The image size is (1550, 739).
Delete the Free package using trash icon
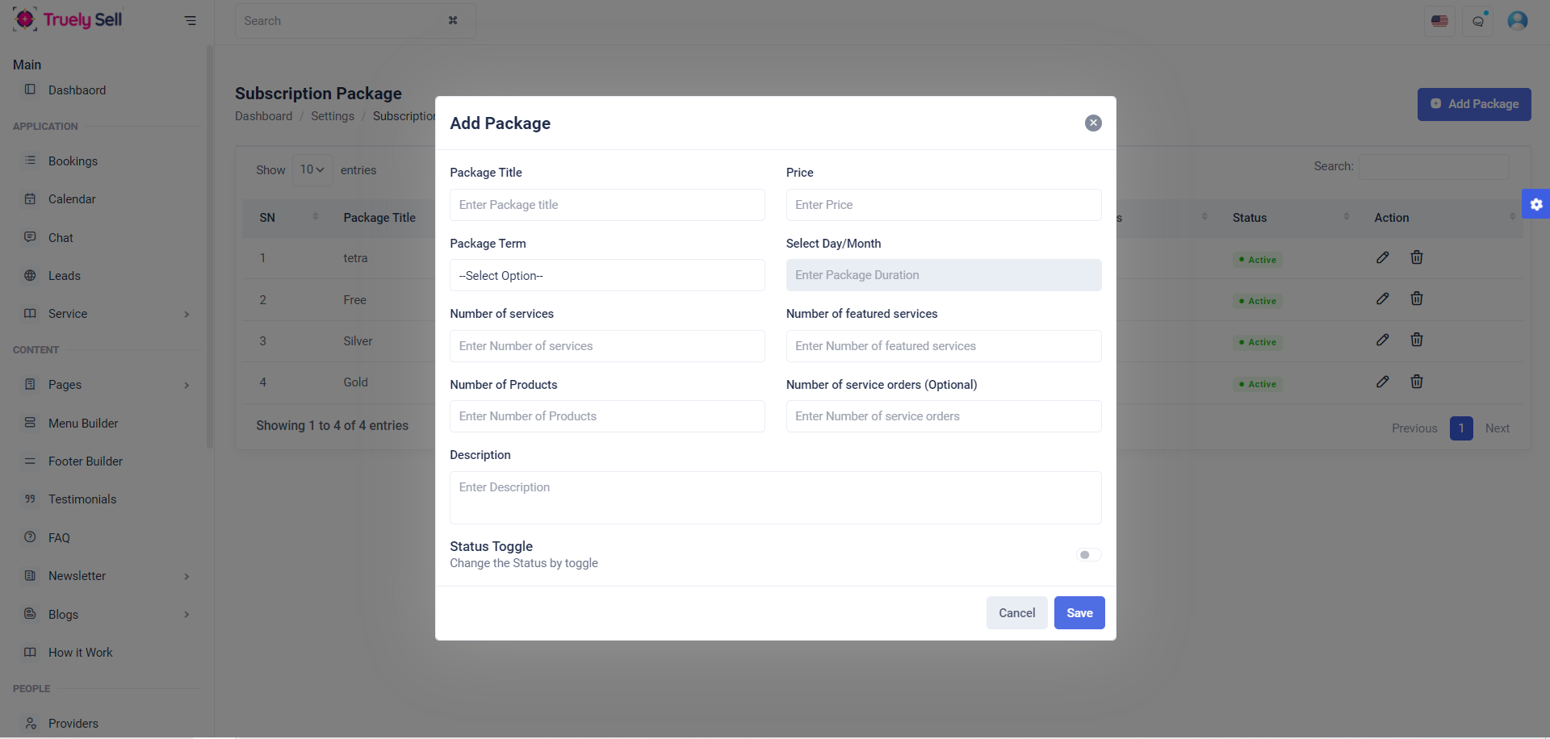pyautogui.click(x=1417, y=299)
